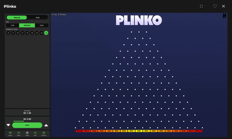
Task: Set number of rows to 15
Action: pyautogui.click(x=41, y=33)
